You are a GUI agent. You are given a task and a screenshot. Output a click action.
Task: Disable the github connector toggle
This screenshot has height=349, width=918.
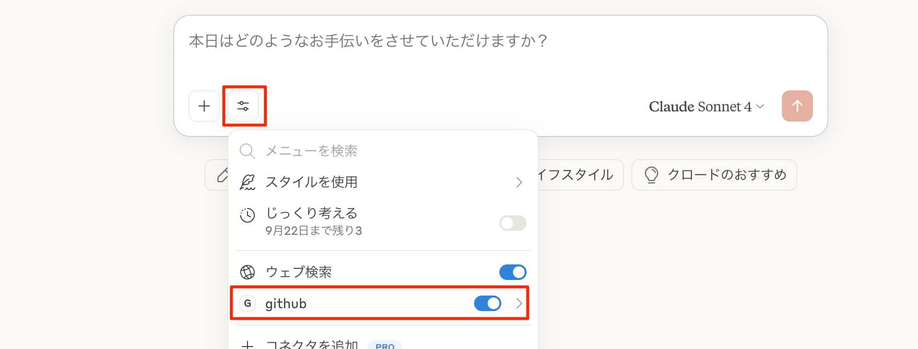pyautogui.click(x=487, y=304)
